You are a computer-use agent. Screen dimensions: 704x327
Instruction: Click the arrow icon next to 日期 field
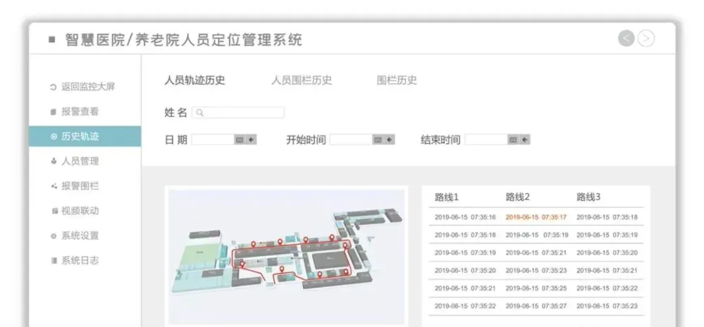(251, 139)
